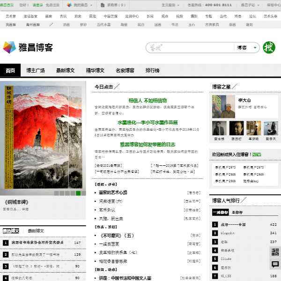The width and height of the screenshot is (281, 281).
Task: Select the green active slide indicator
Action: coord(78,193)
